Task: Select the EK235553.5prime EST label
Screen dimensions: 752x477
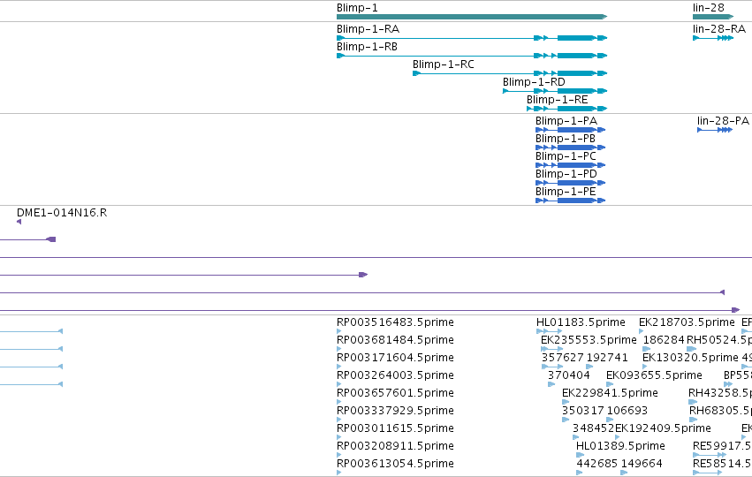Action: tap(589, 340)
